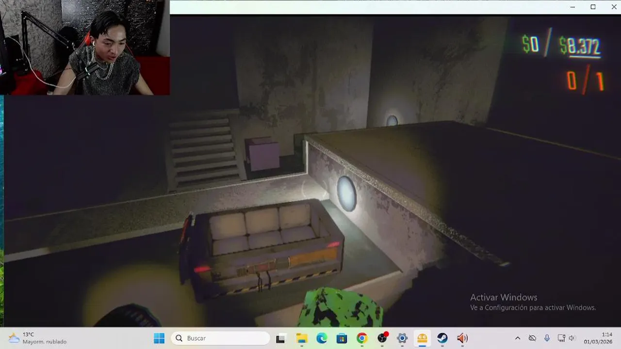621x349 pixels.
Task: Click the pink box near the stairs
Action: tap(262, 153)
